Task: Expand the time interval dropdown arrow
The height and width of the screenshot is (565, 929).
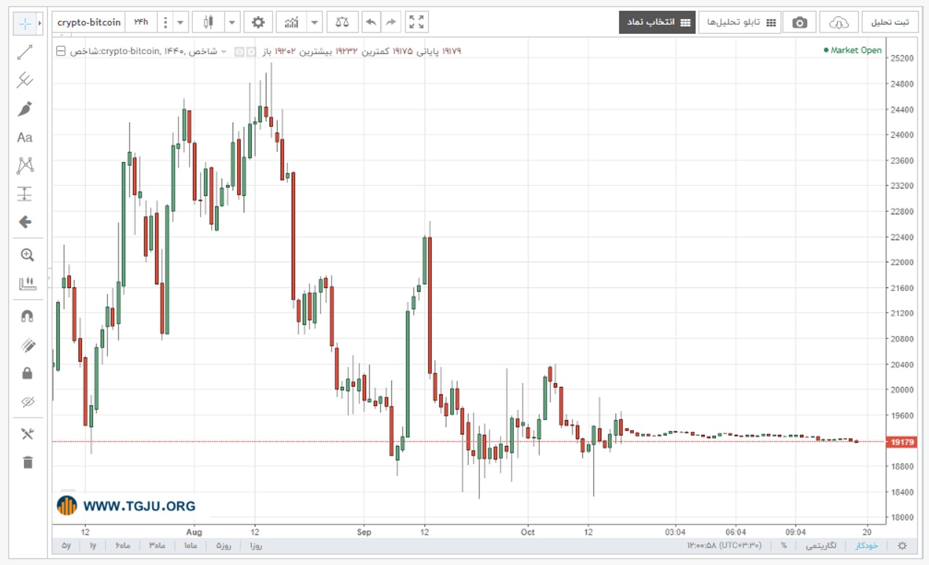Action: pyautogui.click(x=180, y=22)
